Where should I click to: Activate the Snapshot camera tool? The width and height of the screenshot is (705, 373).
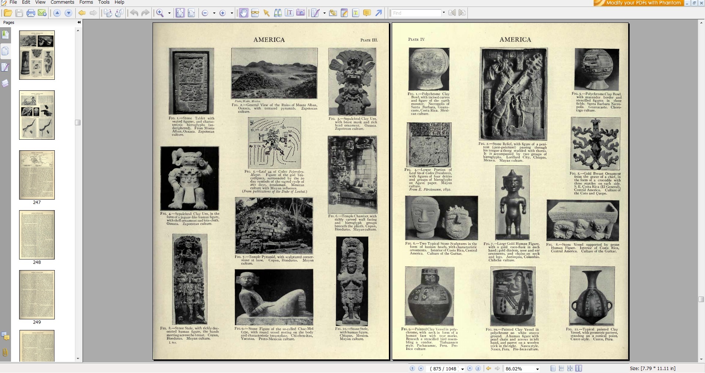click(x=301, y=13)
